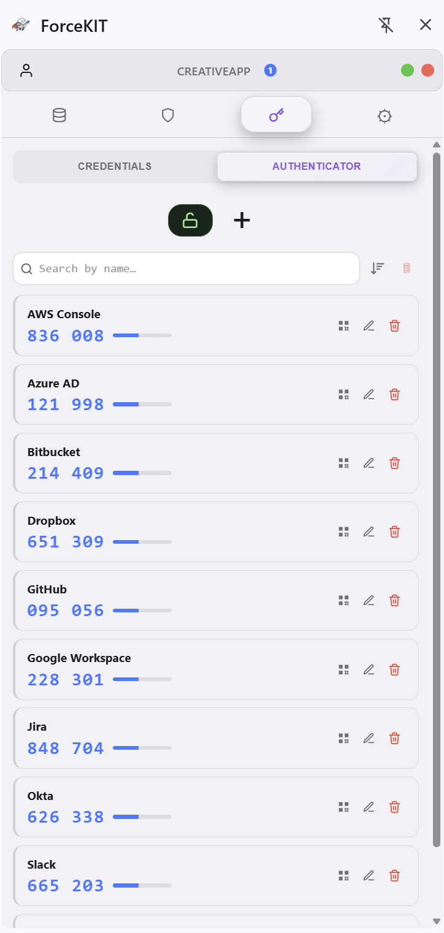Open the sort order options

click(378, 268)
